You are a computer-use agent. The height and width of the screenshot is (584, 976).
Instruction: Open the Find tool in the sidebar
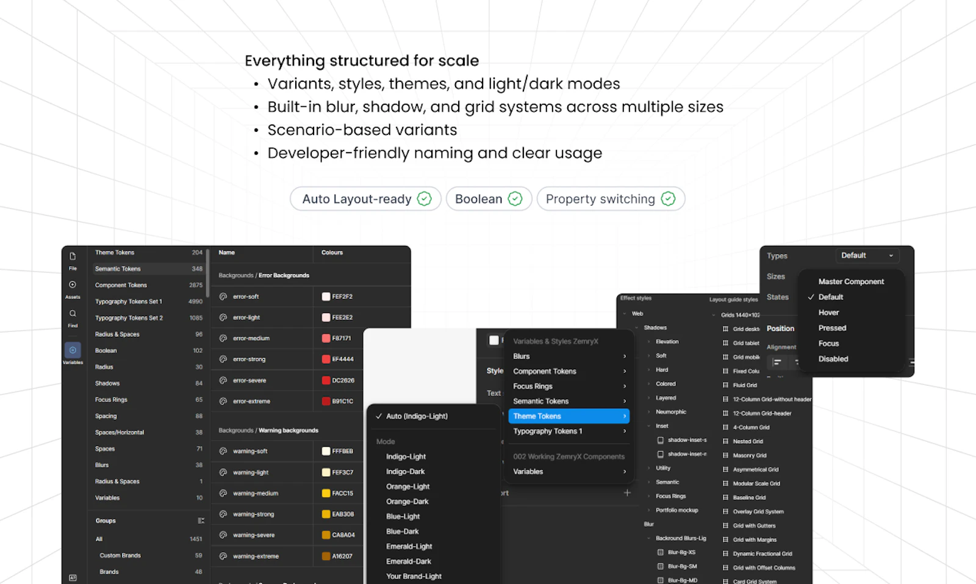coord(73,312)
